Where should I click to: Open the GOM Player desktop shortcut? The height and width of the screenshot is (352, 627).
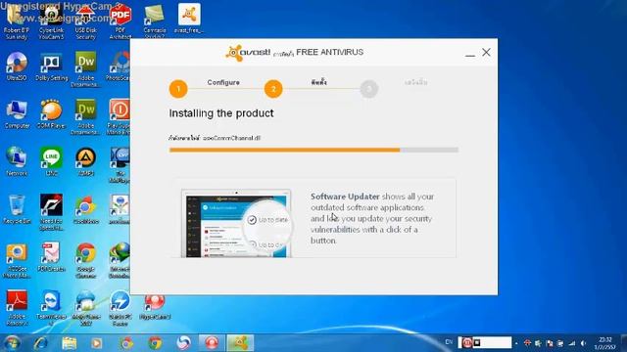point(51,114)
